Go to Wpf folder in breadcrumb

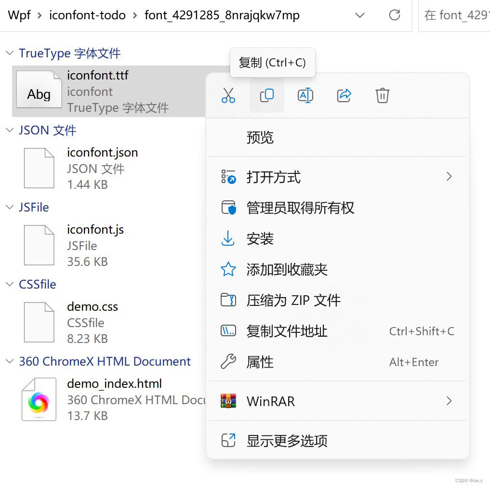point(19,15)
